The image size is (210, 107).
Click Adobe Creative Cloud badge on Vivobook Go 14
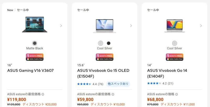pyautogui.click(x=175, y=57)
